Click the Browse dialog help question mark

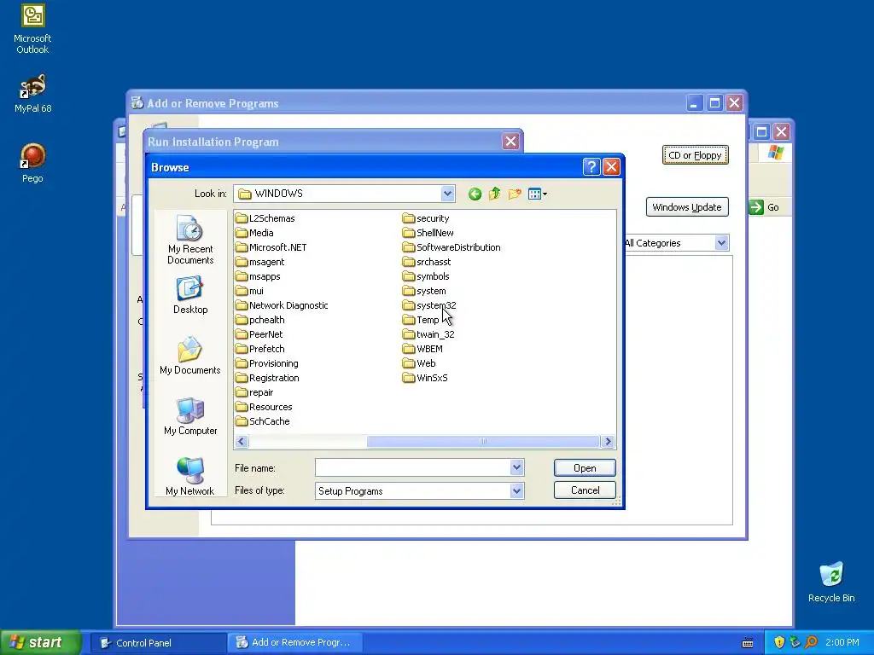tap(591, 166)
